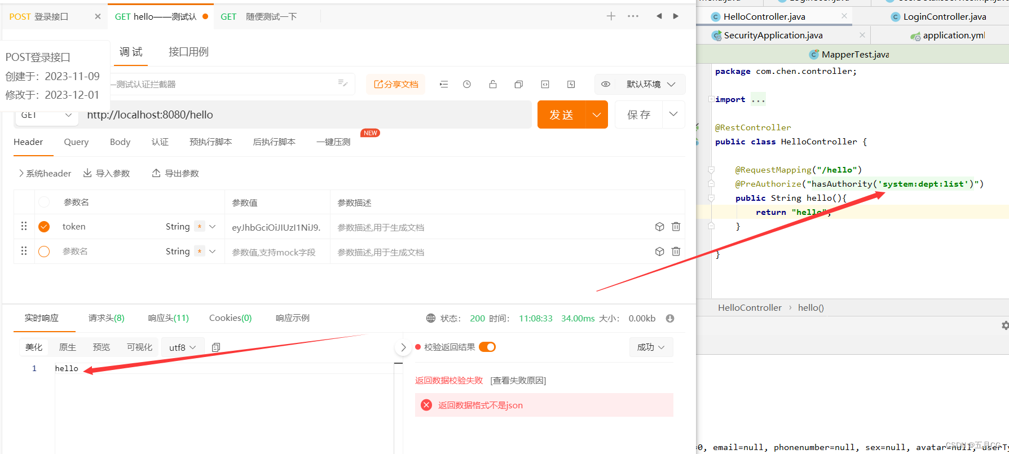Click the 分享文档 share button

(x=396, y=84)
